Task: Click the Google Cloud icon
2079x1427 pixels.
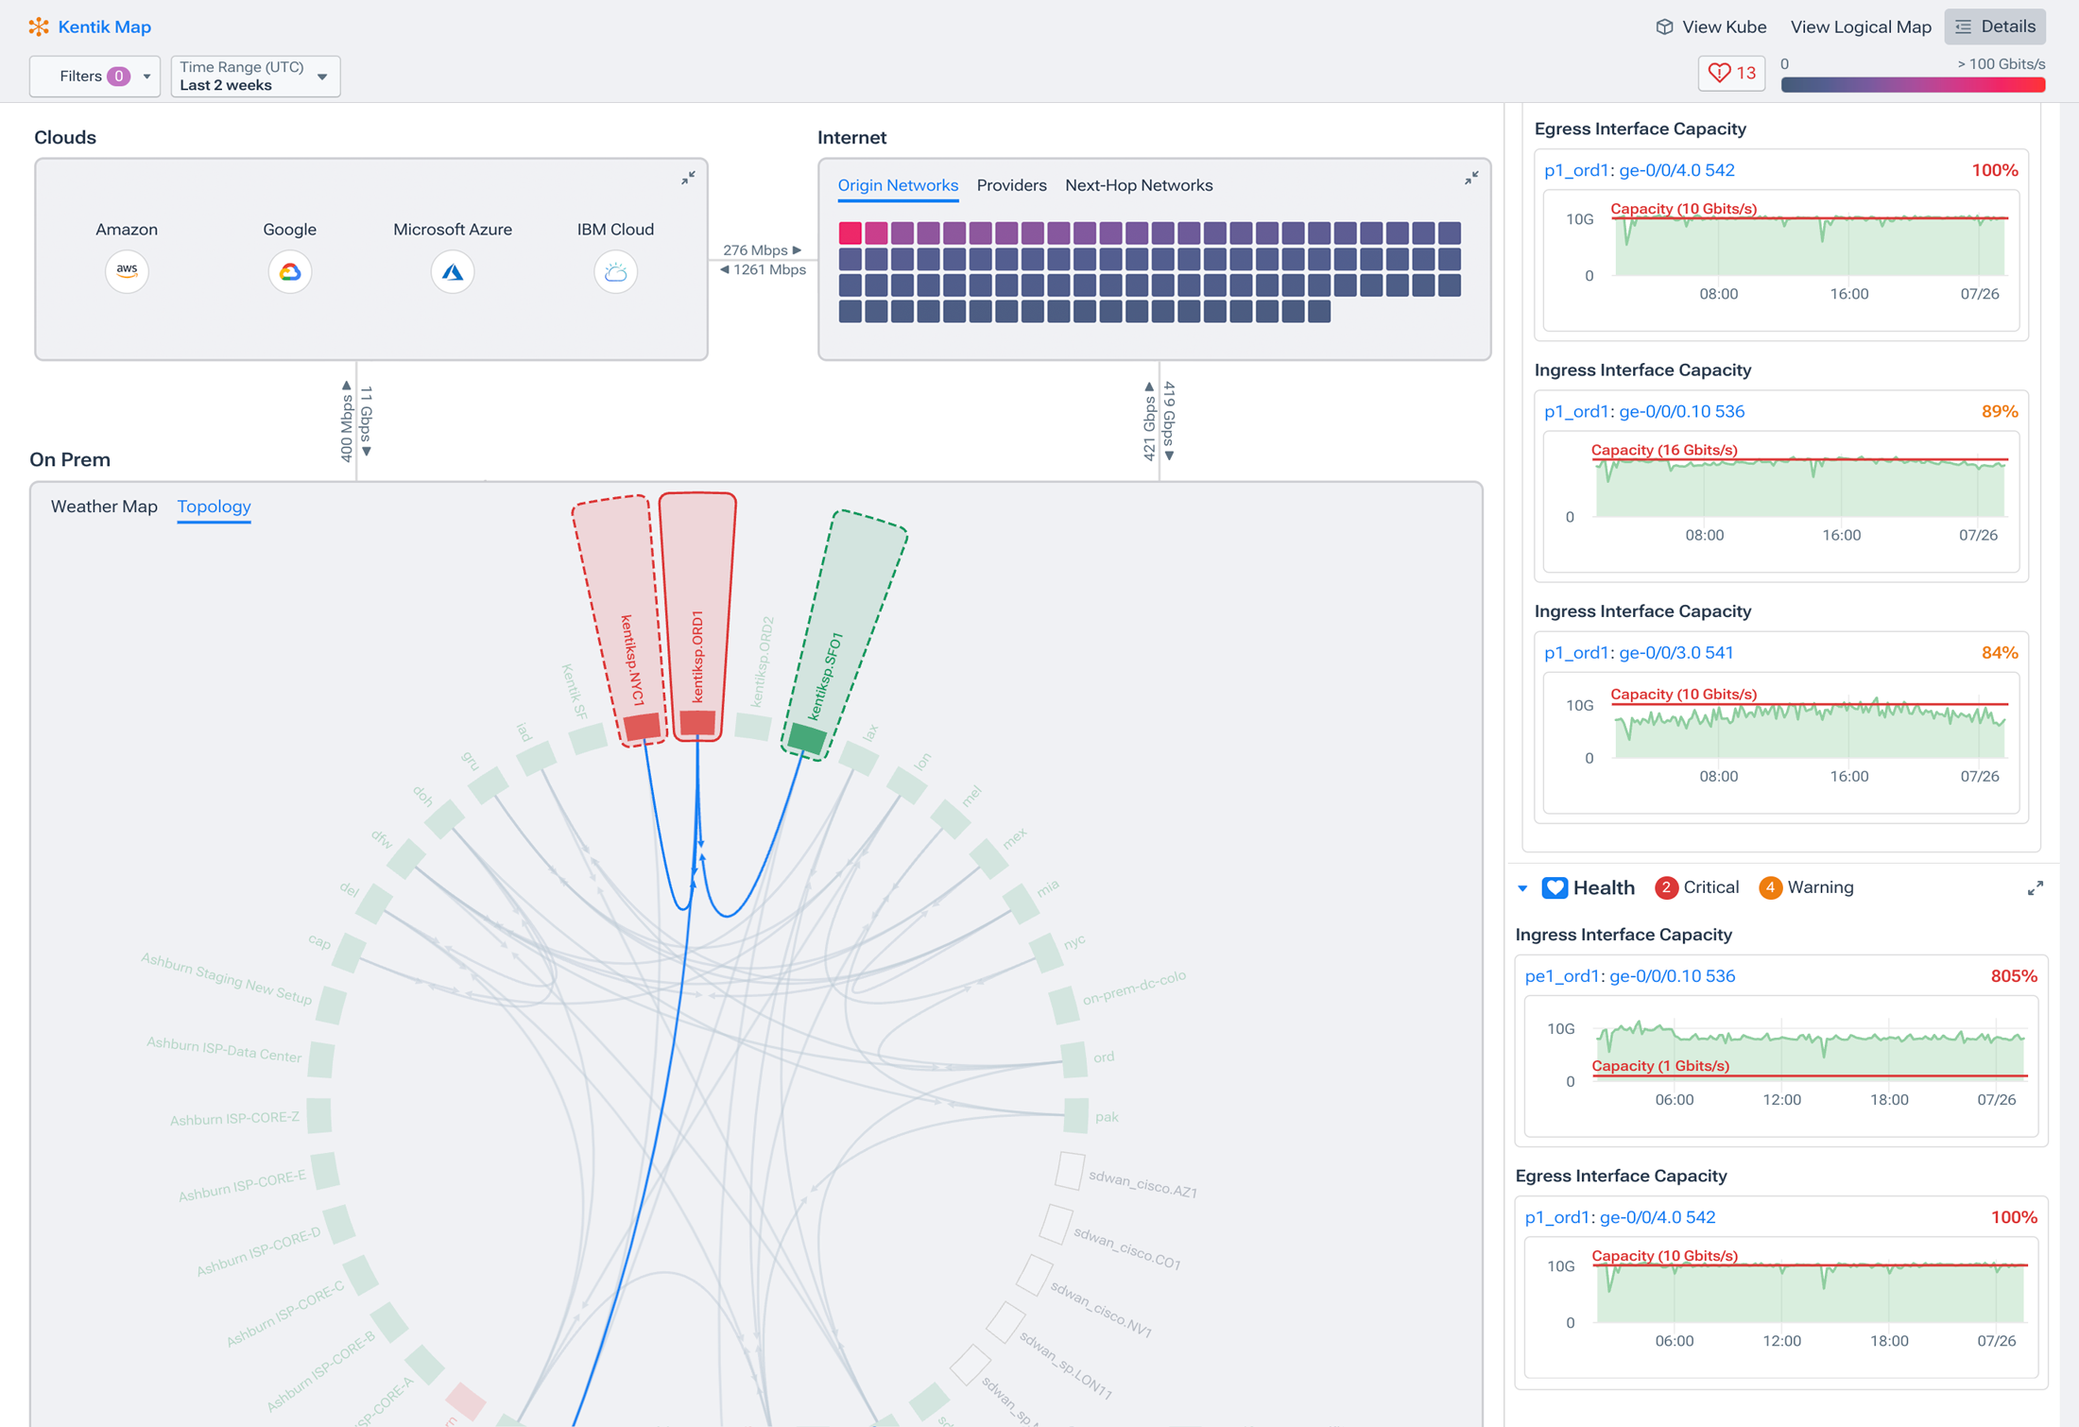Action: (x=289, y=272)
